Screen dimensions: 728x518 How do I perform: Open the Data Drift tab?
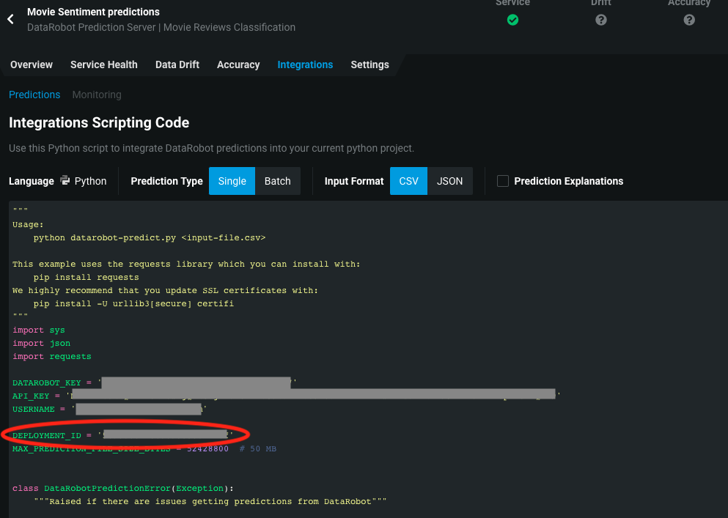tap(177, 64)
